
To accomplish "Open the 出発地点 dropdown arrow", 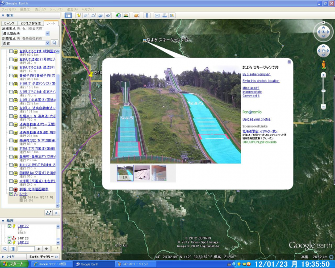I will [x=48, y=33].
